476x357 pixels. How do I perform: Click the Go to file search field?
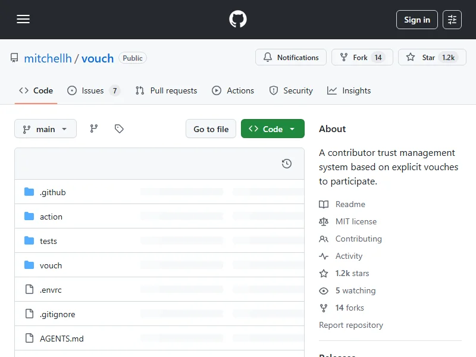211,129
